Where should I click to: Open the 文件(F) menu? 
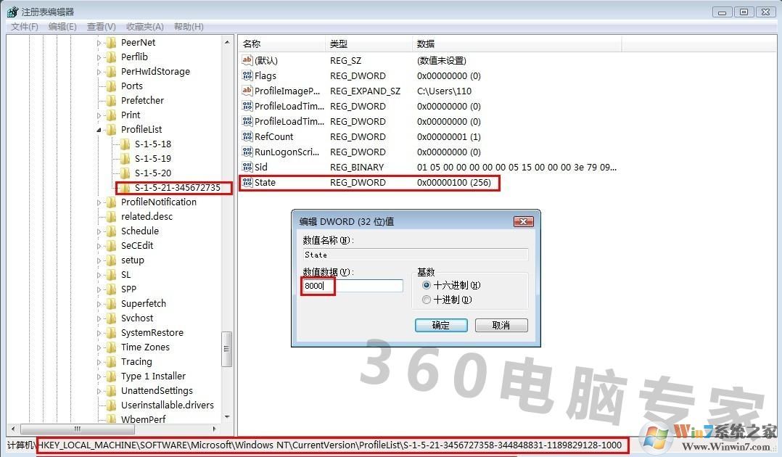pyautogui.click(x=25, y=26)
